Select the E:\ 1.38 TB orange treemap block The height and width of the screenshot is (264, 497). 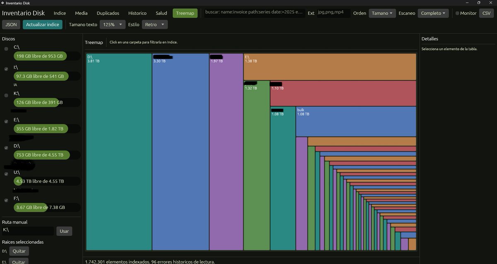330,67
